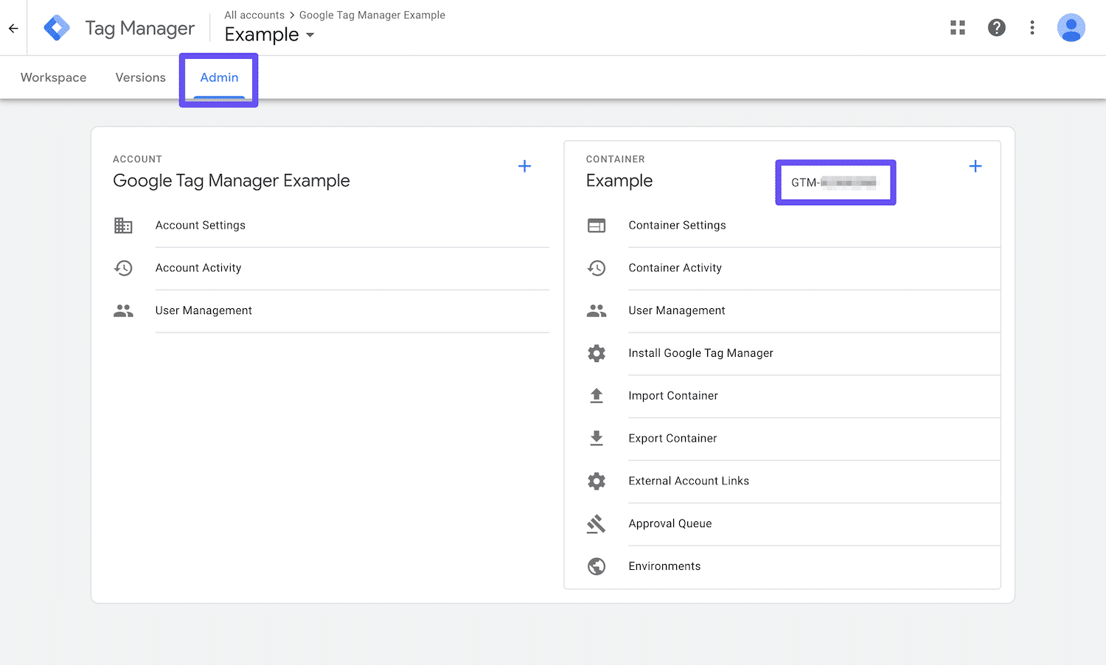Click the Export Container download icon

click(597, 438)
